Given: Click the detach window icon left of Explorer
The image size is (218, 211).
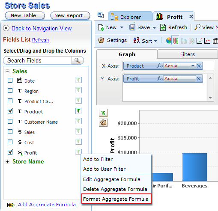Looking at the screenshot, I should coord(101,15).
